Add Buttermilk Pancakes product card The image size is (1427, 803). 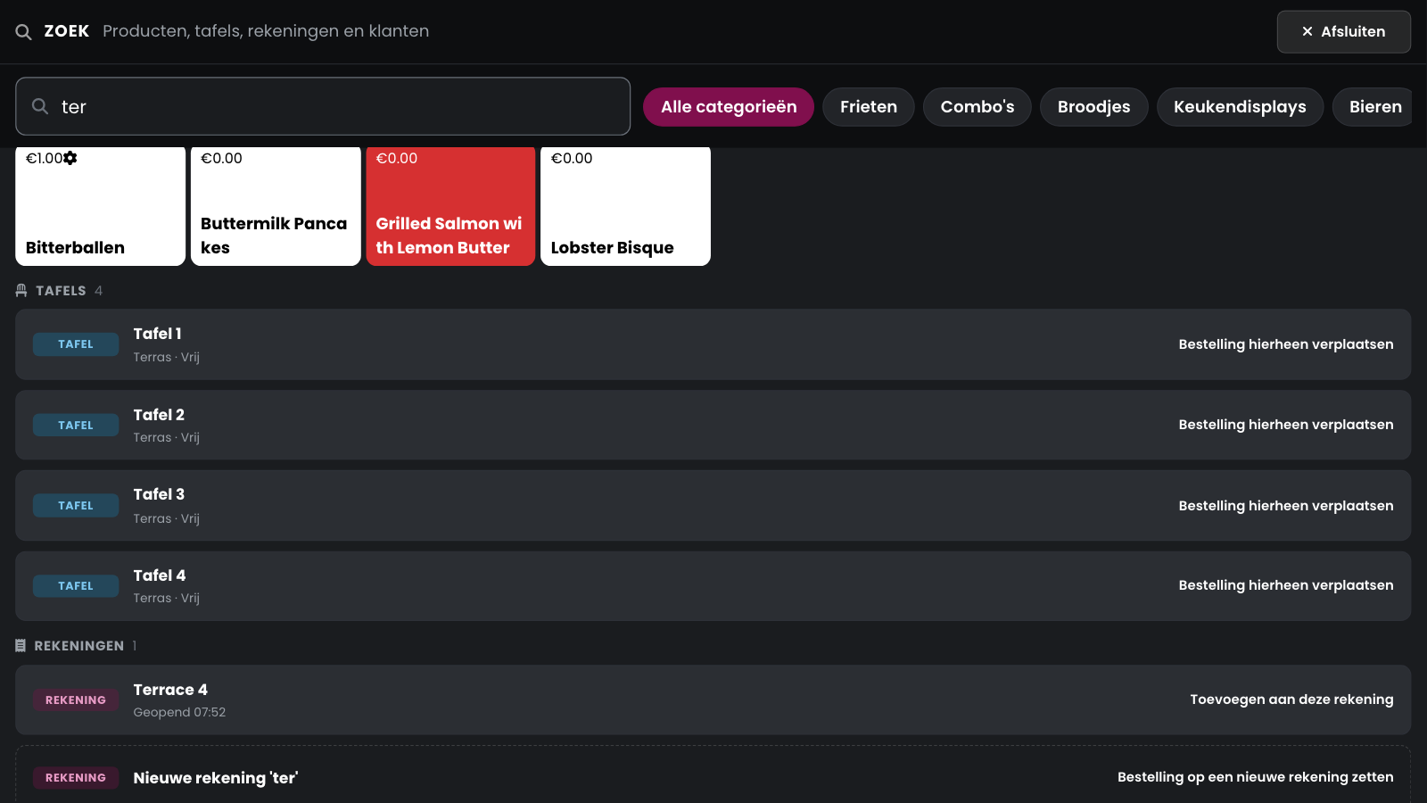(276, 206)
